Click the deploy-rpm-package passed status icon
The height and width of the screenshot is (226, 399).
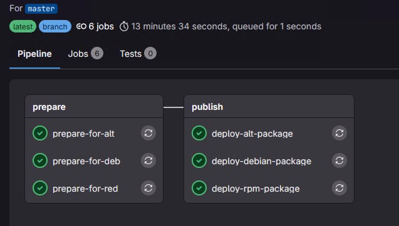[199, 188]
